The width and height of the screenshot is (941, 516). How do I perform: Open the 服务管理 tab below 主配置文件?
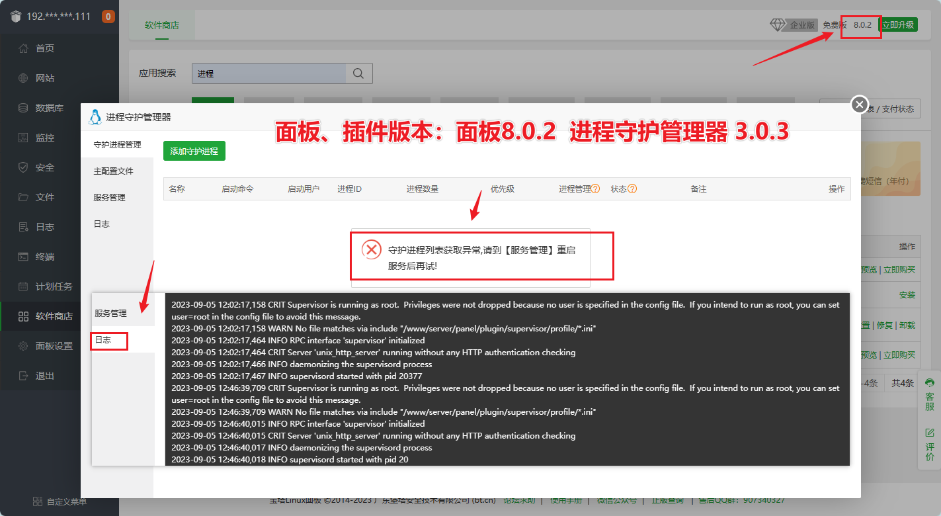coord(117,198)
